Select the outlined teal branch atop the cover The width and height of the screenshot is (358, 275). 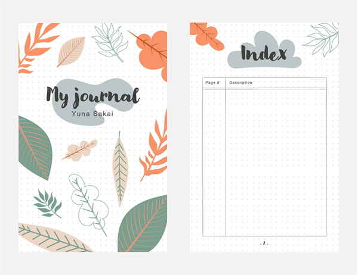click(x=112, y=42)
